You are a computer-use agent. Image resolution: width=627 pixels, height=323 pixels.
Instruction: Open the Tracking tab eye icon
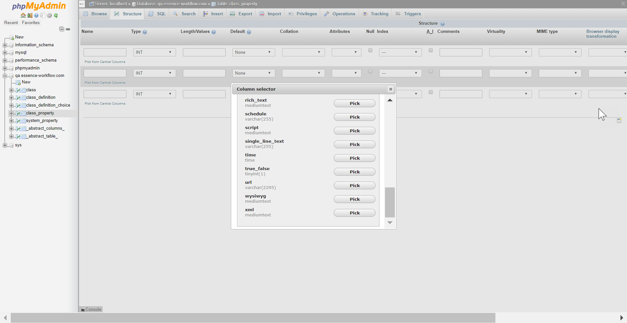(365, 14)
